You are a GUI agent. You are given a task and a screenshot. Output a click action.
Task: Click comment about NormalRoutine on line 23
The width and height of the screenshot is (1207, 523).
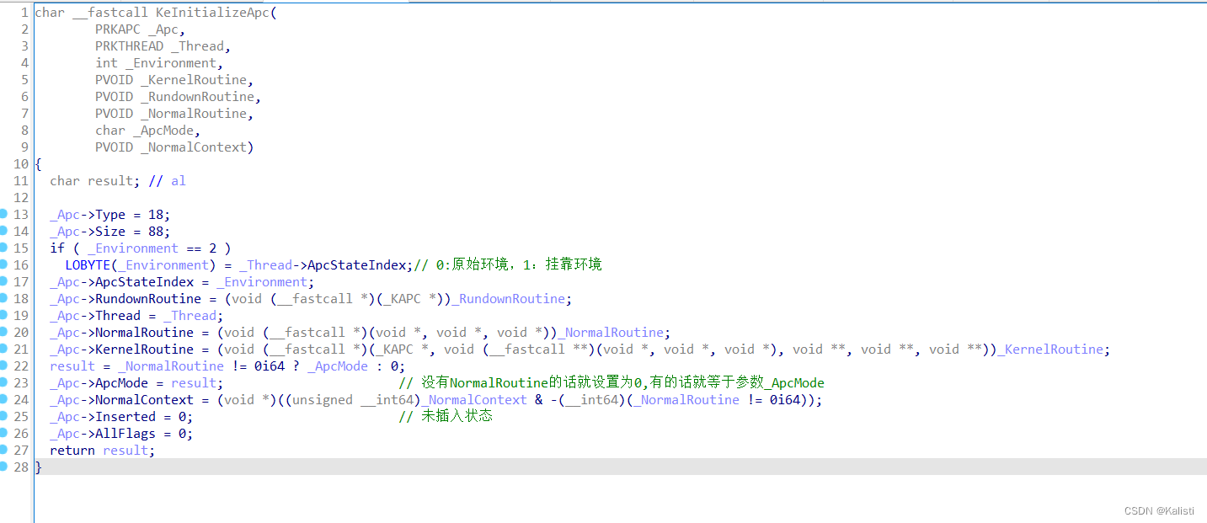[x=612, y=383]
